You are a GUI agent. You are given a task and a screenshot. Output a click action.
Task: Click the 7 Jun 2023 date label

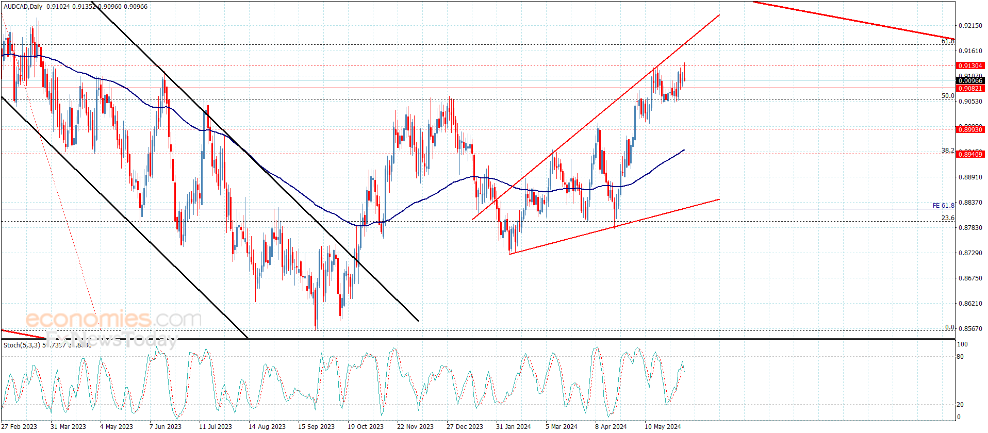tap(166, 426)
